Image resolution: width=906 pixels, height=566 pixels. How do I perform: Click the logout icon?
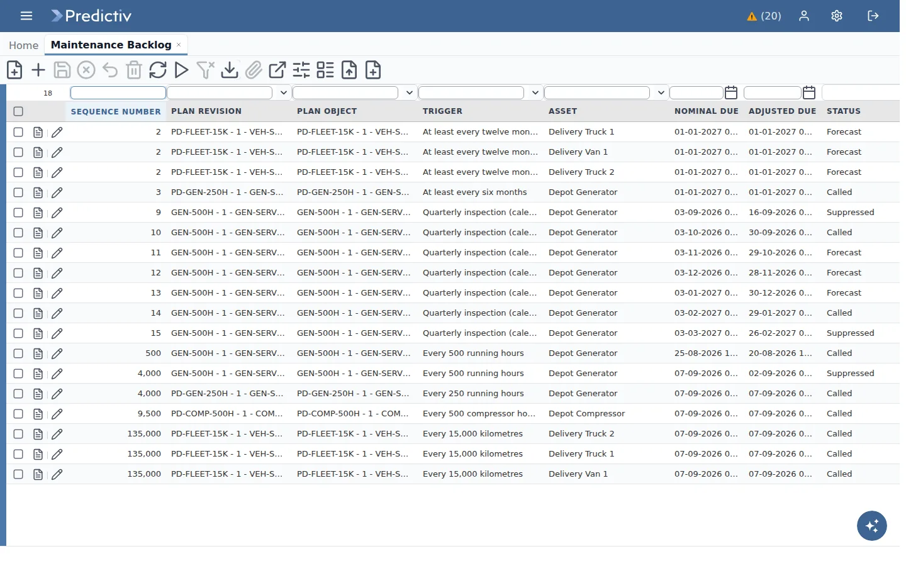(x=873, y=16)
